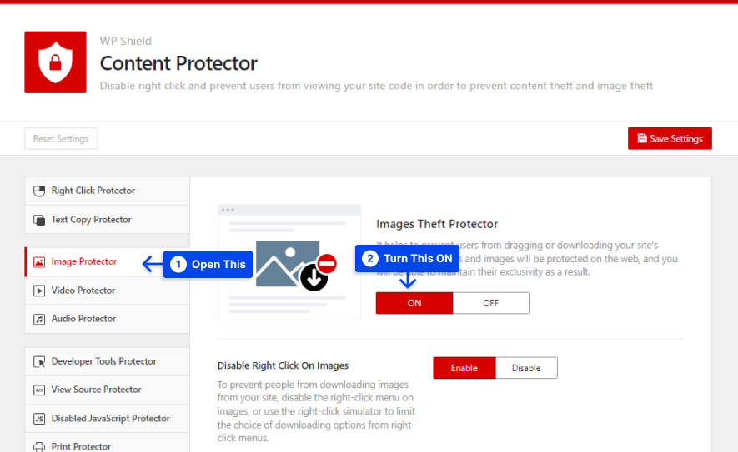Enable Disable Right Click On Images

(x=464, y=368)
